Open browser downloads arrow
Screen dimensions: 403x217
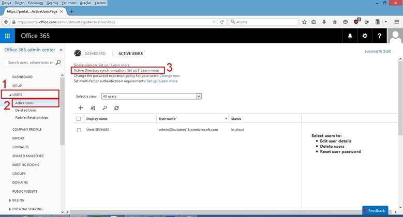pos(324,22)
